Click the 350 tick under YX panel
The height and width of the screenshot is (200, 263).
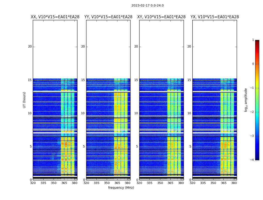point(213,183)
